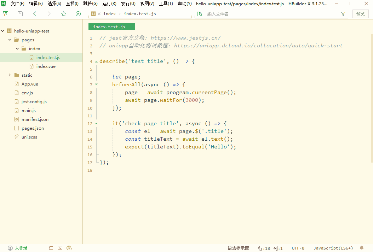Click the breadcrumb collapse double-chevron

[x=99, y=14]
